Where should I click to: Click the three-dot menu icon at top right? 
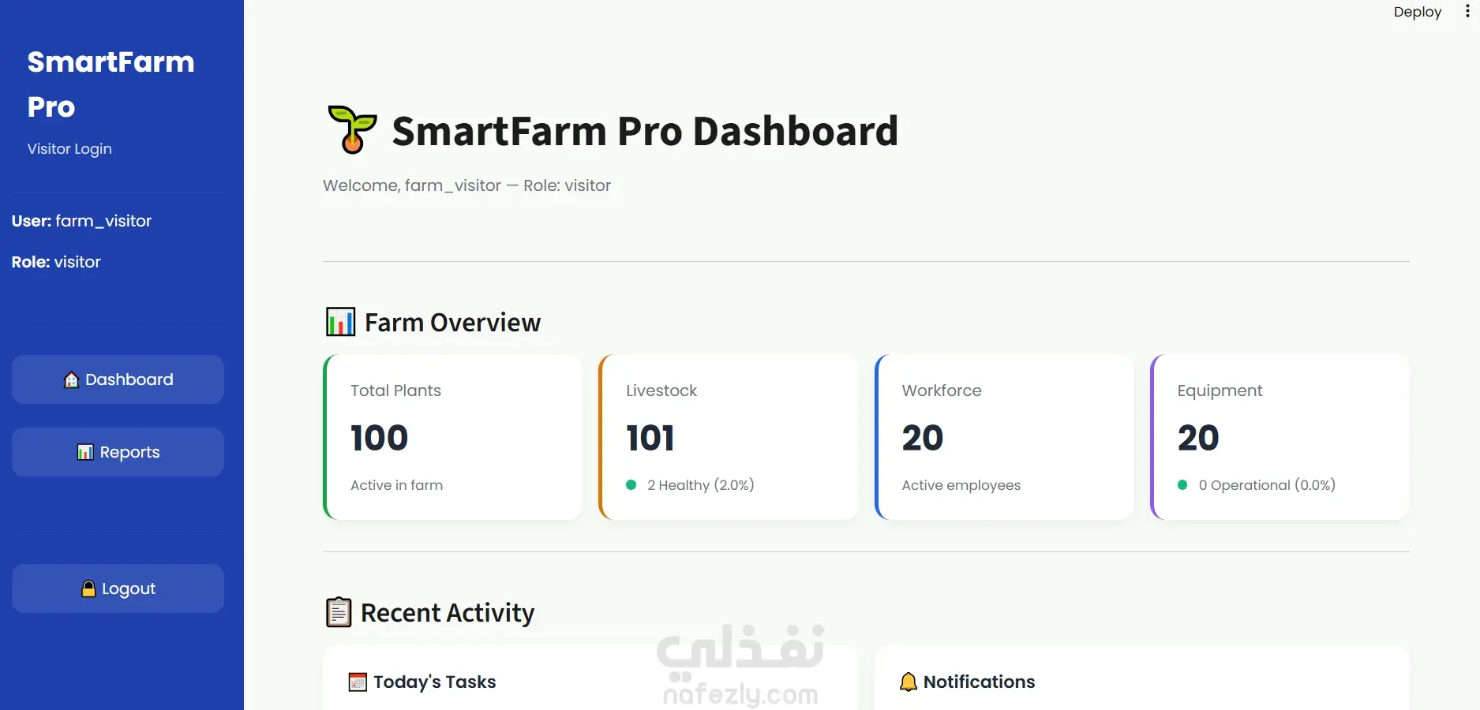point(1467,12)
